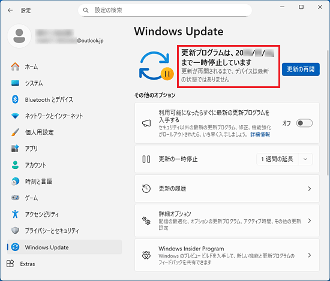Click the Windows Update page title
The height and width of the screenshot is (281, 330).
click(179, 32)
